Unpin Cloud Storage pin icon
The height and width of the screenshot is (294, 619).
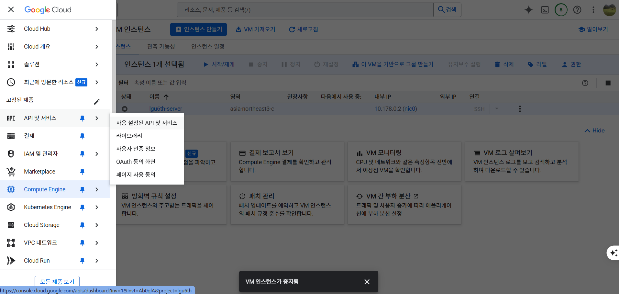pyautogui.click(x=82, y=225)
